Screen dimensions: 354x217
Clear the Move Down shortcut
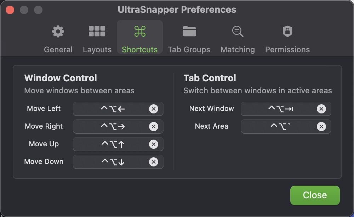tap(154, 162)
